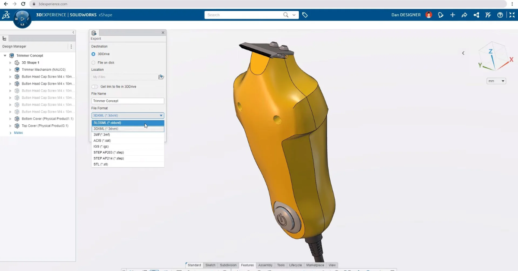This screenshot has width=518, height=271.
Task: Select the File on disk radio button
Action: tap(93, 63)
